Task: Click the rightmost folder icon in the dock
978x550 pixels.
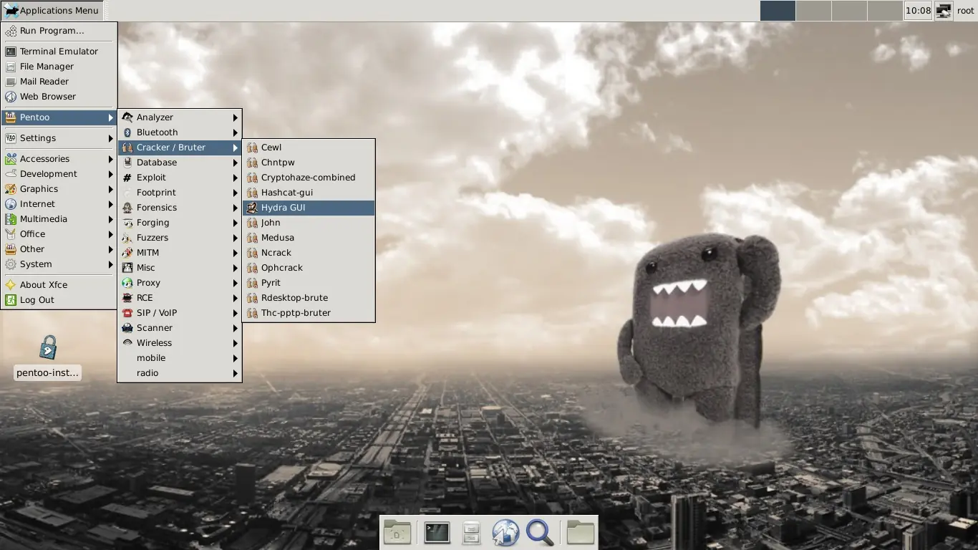Action: (581, 532)
